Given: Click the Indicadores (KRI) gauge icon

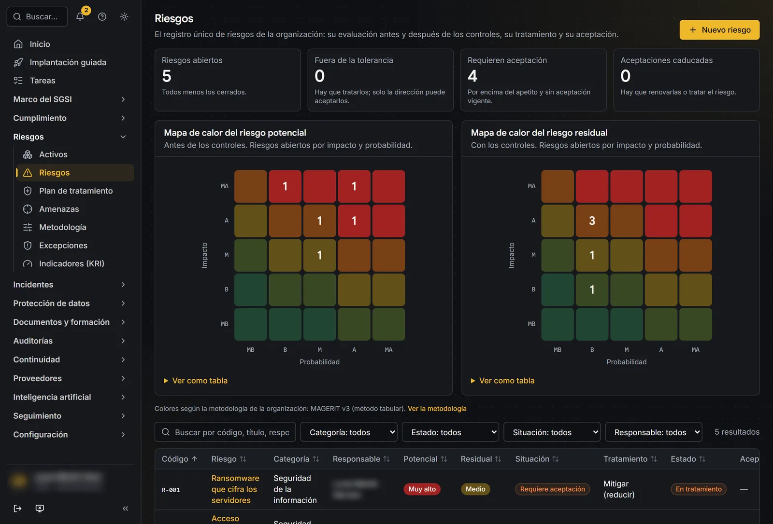Looking at the screenshot, I should (x=28, y=263).
